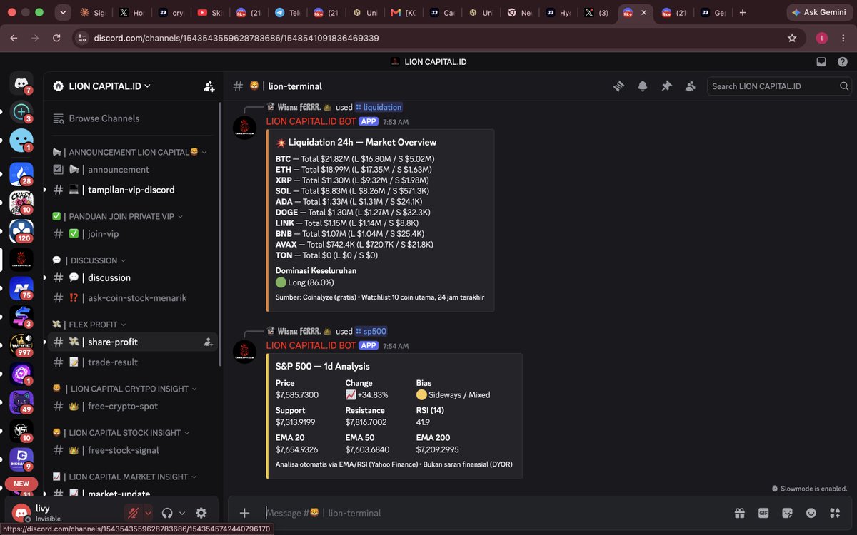Collapse DISCUSSION category
The height and width of the screenshot is (535, 857).
89,260
